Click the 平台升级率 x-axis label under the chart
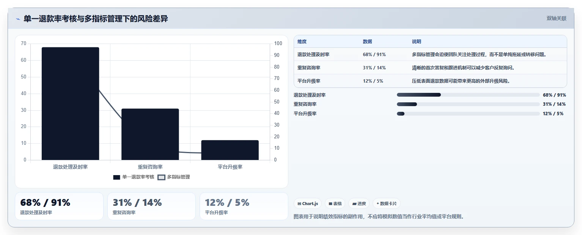This screenshot has width=582, height=235. click(230, 167)
